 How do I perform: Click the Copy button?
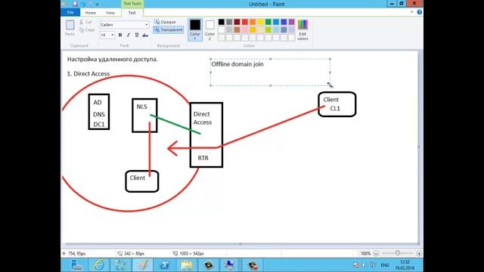[87, 30]
